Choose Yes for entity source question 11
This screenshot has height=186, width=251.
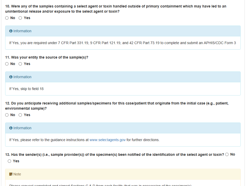point(20,64)
